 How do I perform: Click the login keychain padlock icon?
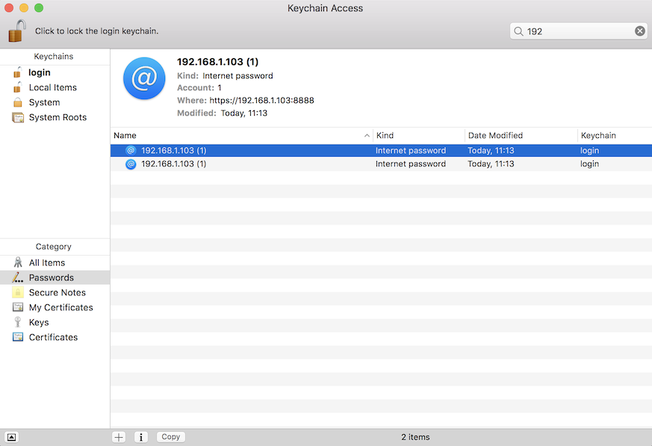17,72
